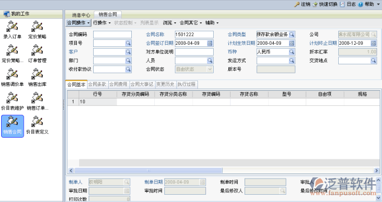The height and width of the screenshot is (202, 382).
Task: Switch to the 合同条款 tab
Action: [97, 84]
